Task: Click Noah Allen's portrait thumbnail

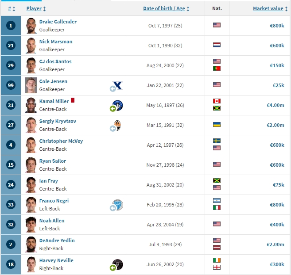Action: pyautogui.click(x=31, y=225)
